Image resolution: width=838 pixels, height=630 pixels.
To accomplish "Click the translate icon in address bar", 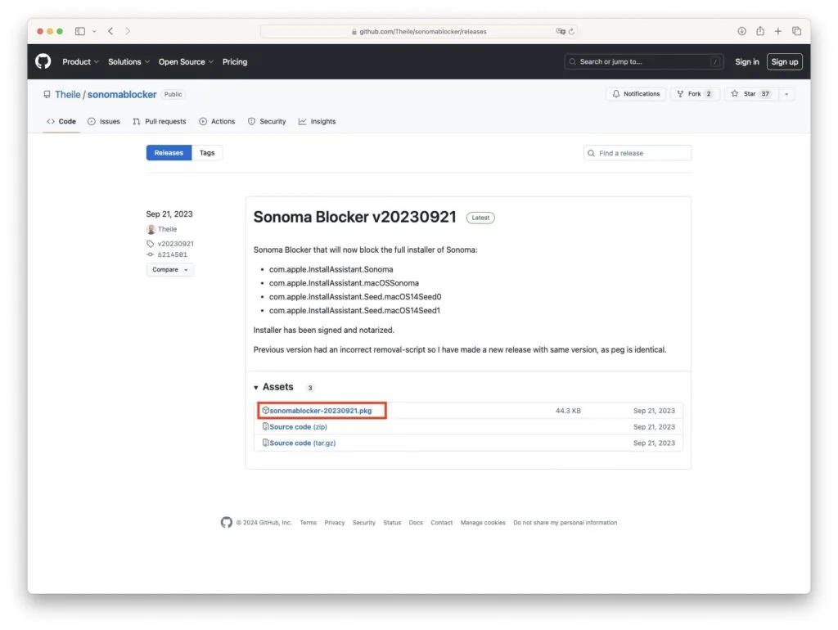I will point(560,32).
